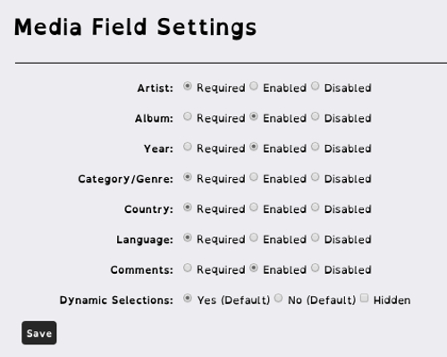Mark Comments field as Required
The width and height of the screenshot is (447, 357).
coord(188,268)
